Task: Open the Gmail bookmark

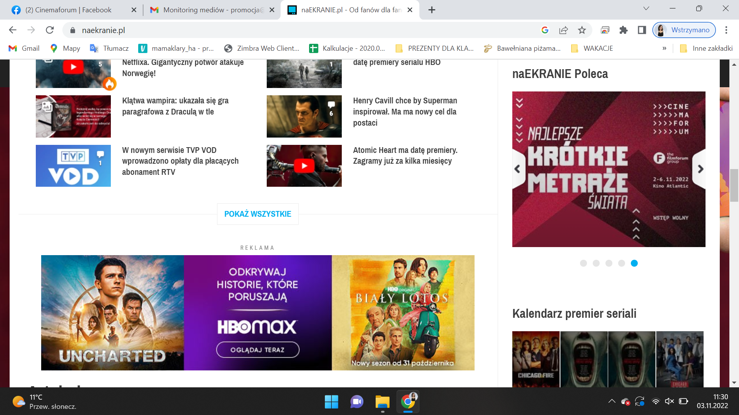Action: tap(24, 48)
